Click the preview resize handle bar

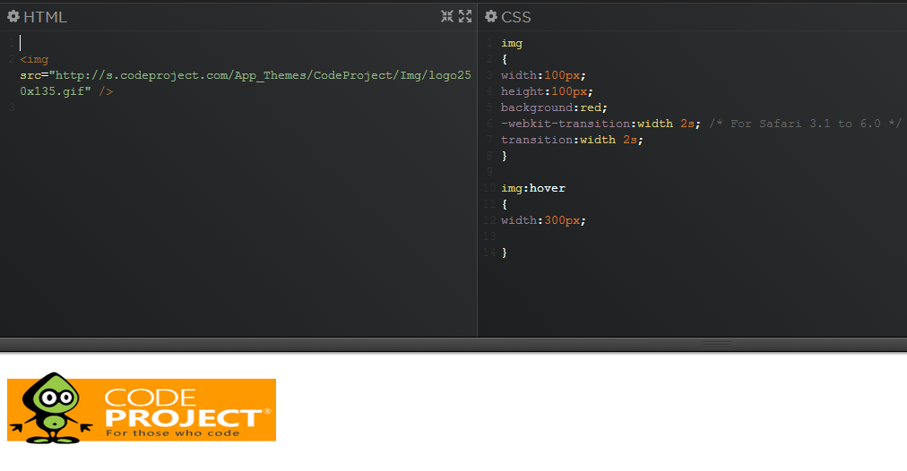click(717, 344)
